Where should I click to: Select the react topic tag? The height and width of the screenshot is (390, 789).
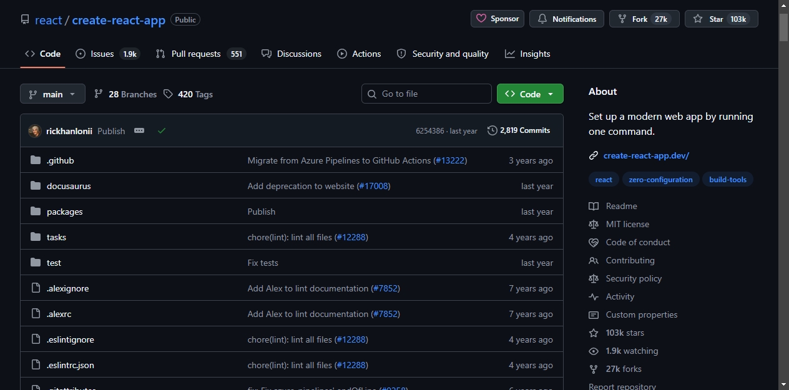[604, 180]
